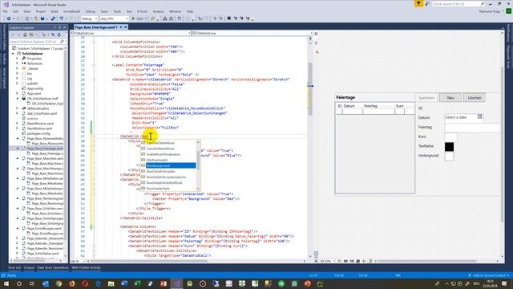Click the Refresh icon in Solution Explorer toolbar
The height and width of the screenshot is (289, 513).
(59, 35)
